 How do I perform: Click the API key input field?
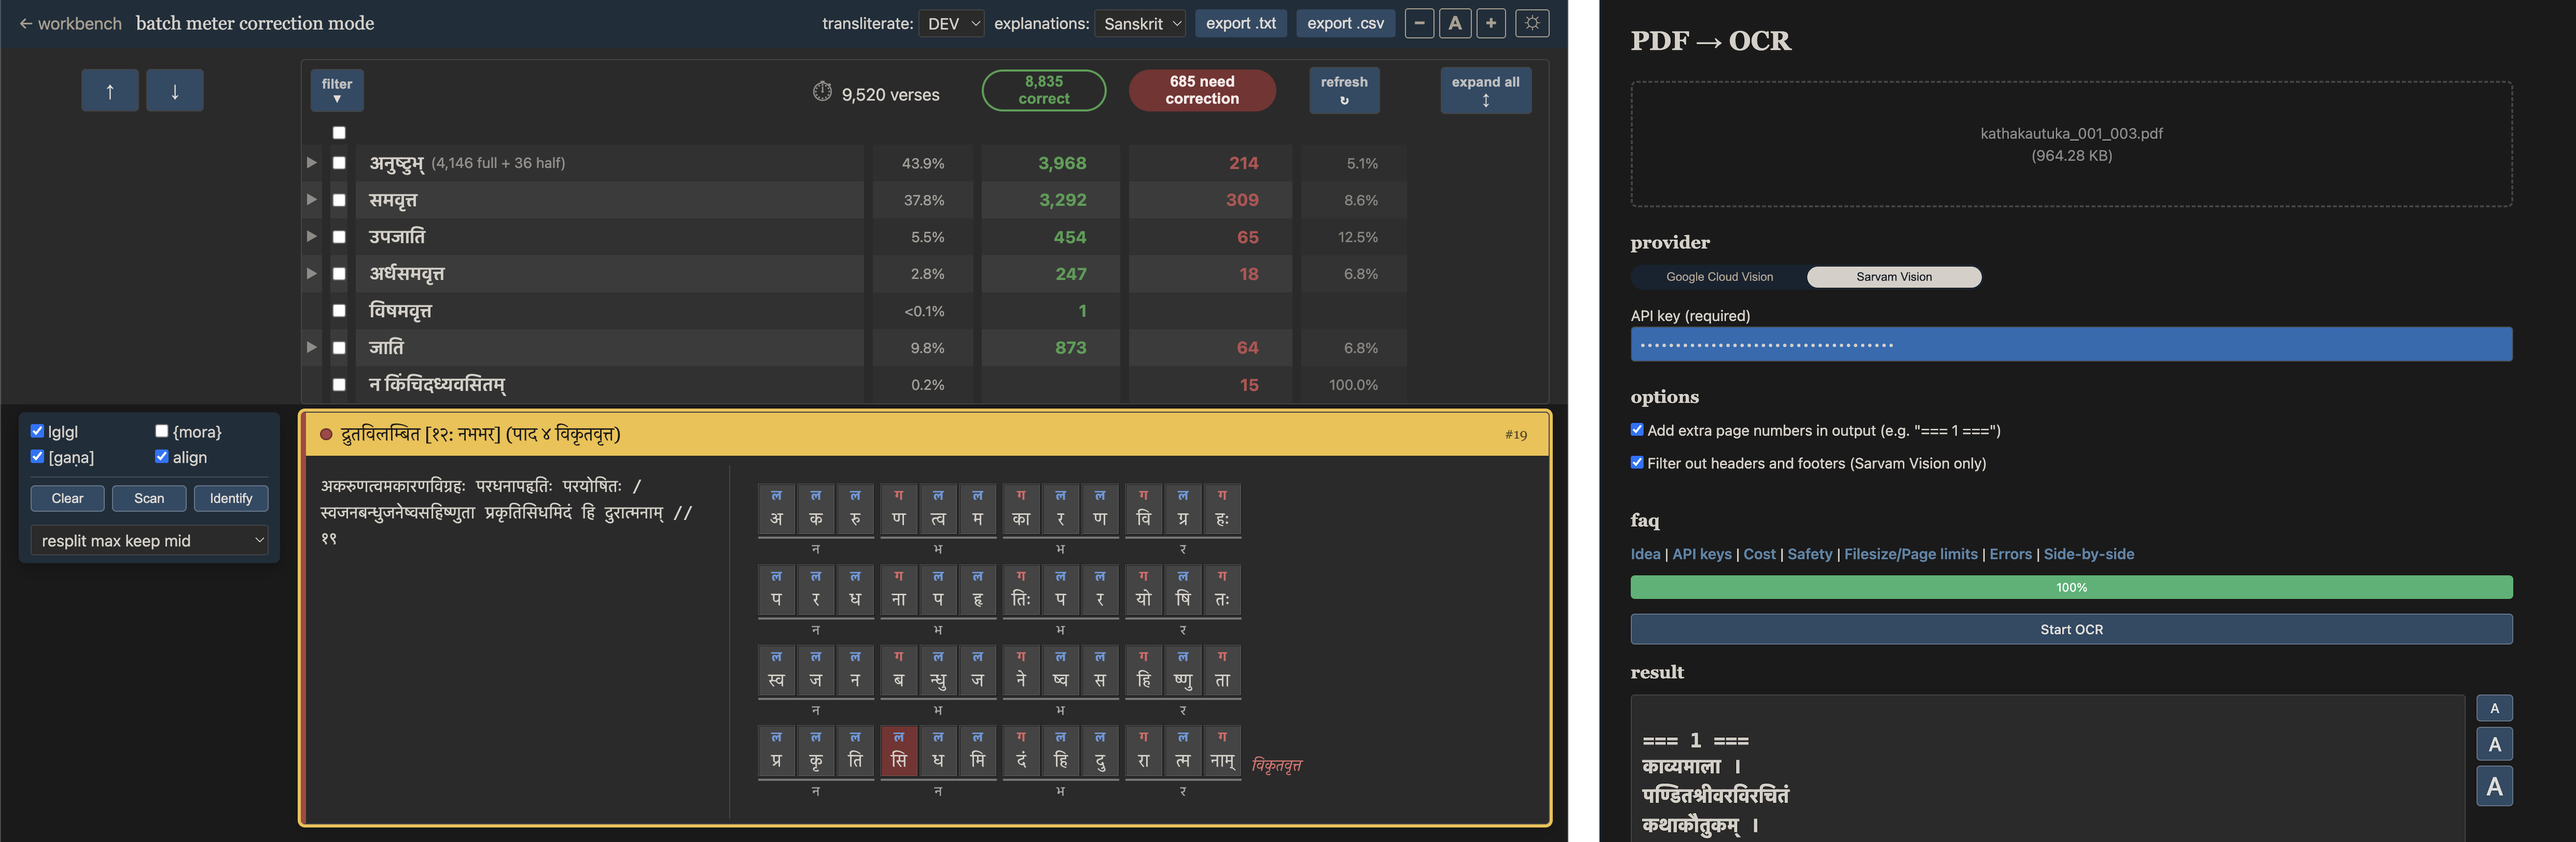pyautogui.click(x=2071, y=344)
